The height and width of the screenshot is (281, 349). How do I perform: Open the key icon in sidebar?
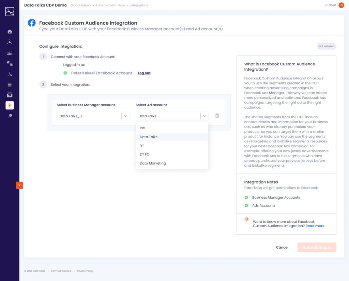point(10,116)
